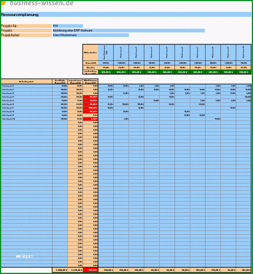Click red deviation cell in Arbeitspaket 10 row

[x=90, y=119]
